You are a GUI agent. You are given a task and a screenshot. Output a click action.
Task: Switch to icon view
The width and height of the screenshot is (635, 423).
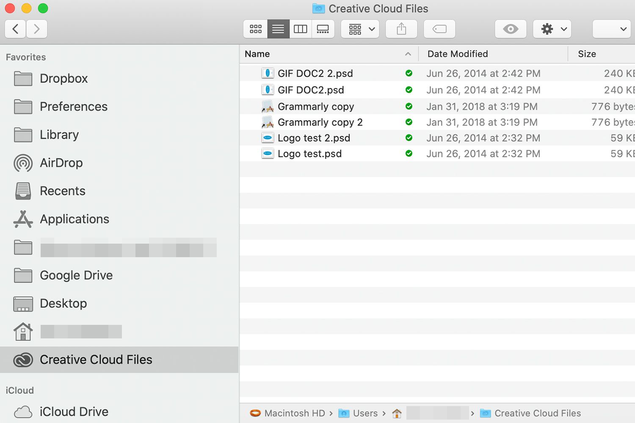[255, 29]
